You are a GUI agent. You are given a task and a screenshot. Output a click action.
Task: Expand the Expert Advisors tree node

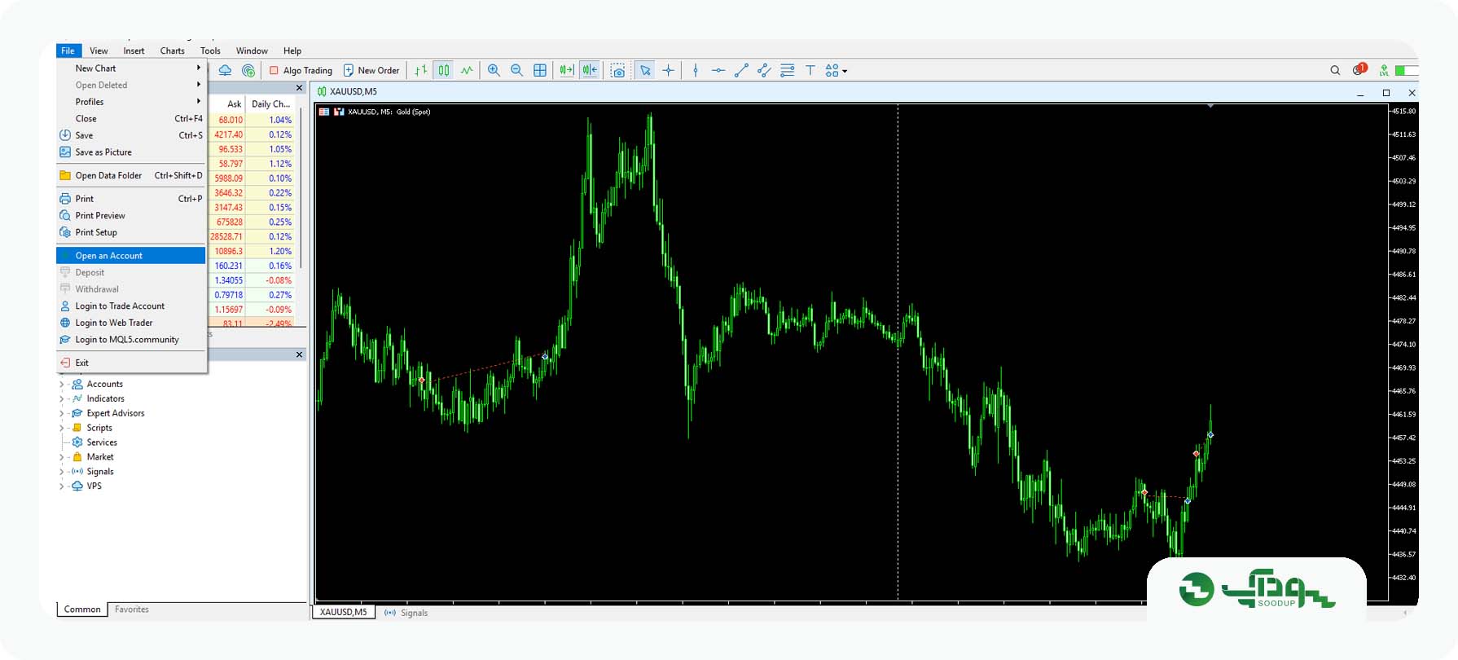[61, 414]
